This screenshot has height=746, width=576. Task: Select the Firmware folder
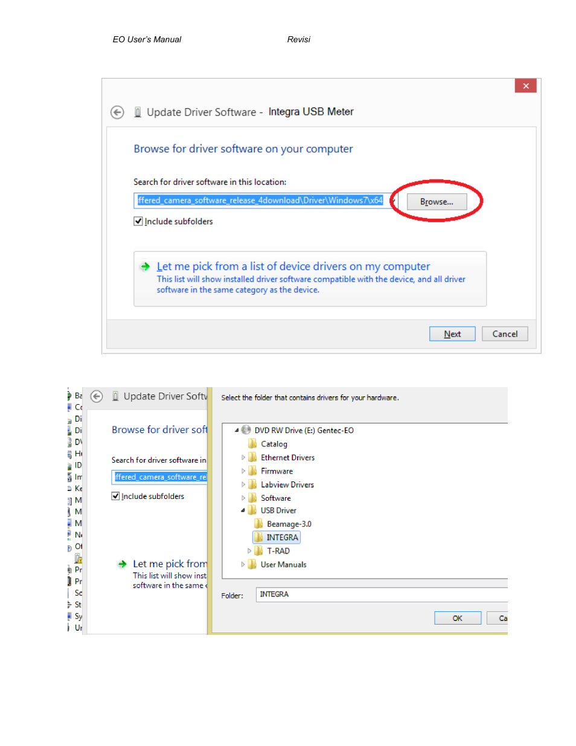coord(277,471)
